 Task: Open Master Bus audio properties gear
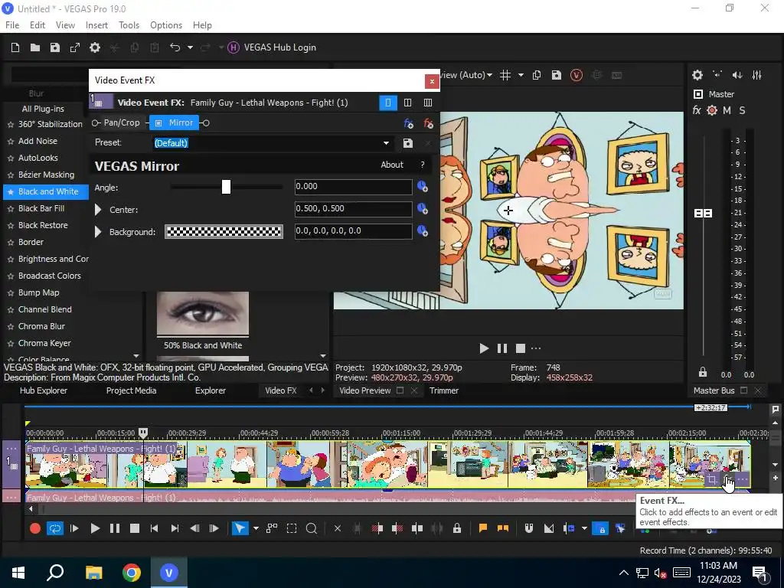tap(697, 75)
